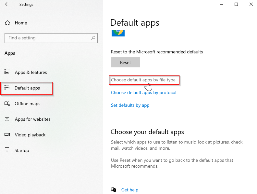257x194 pixels.
Task: Click the Offline maps icon
Action: click(7, 104)
